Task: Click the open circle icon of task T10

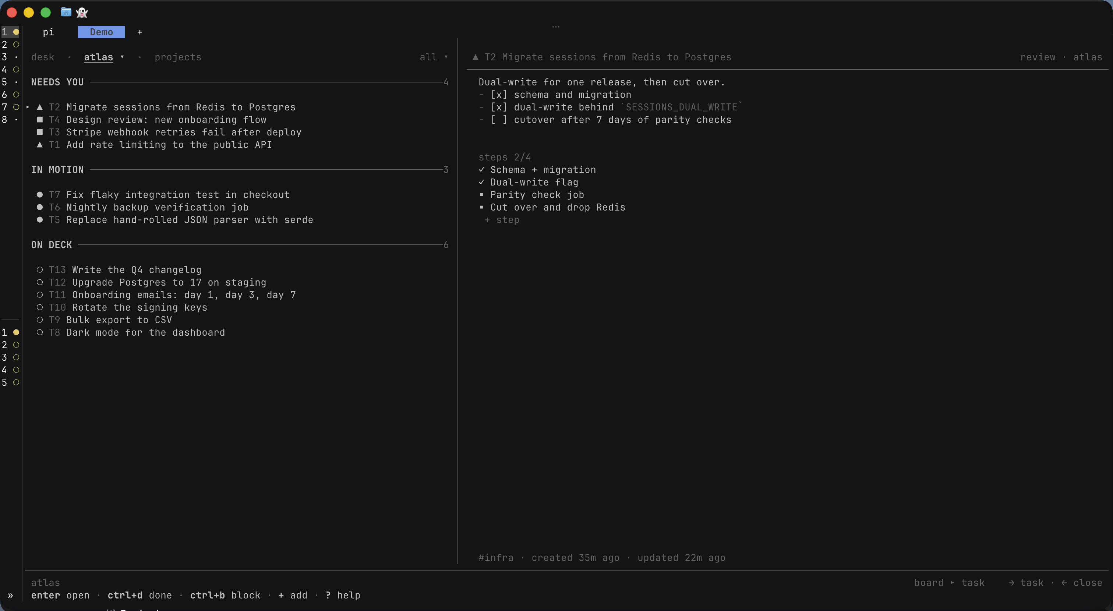Action: pyautogui.click(x=40, y=307)
